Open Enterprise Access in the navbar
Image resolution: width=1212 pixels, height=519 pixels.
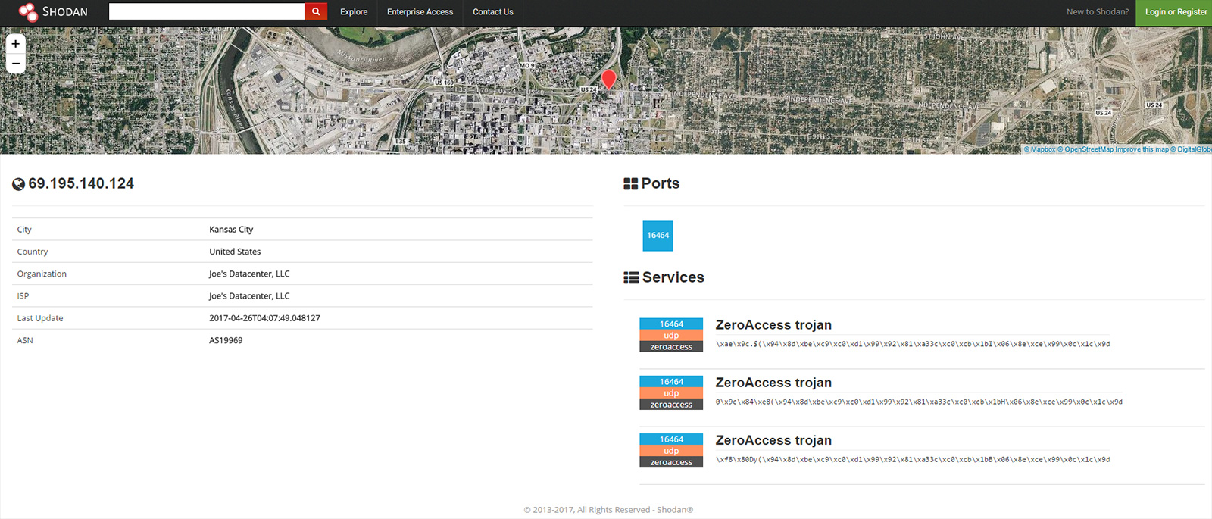(420, 12)
